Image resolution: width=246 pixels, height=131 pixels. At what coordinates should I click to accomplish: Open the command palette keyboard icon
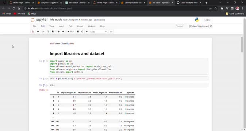coord(111,32)
